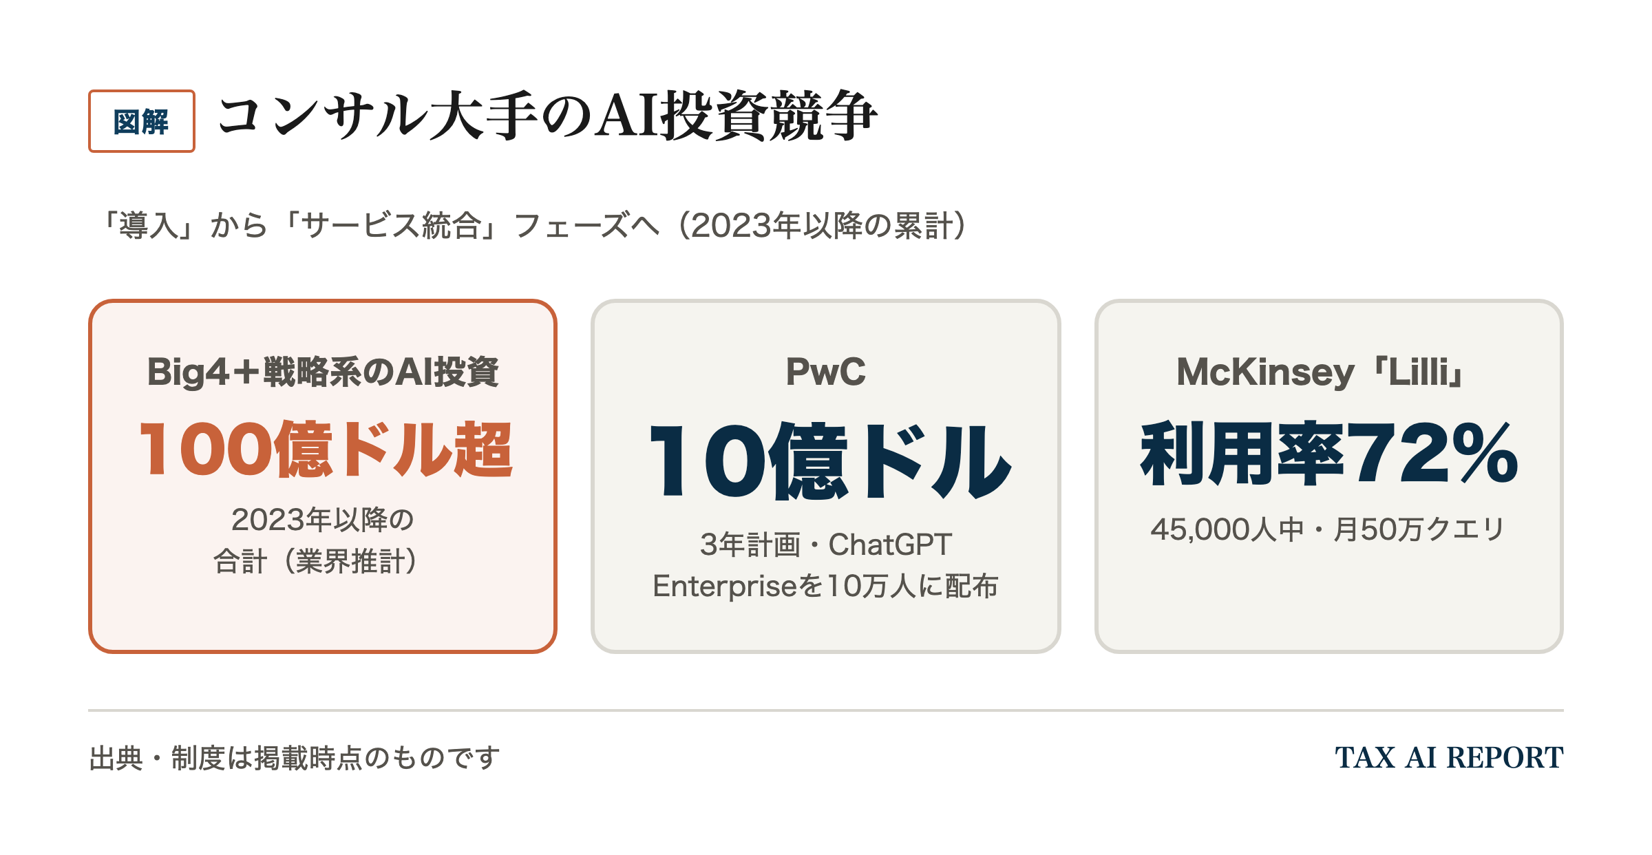Click the footer note 出典・制度は掲載時点のものです
Viewport: 1652px width, 855px height.
click(x=295, y=758)
